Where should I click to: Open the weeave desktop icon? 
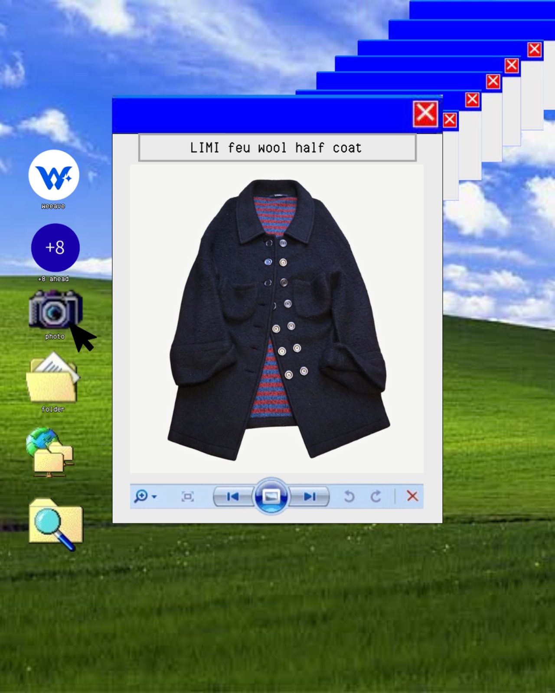click(54, 175)
